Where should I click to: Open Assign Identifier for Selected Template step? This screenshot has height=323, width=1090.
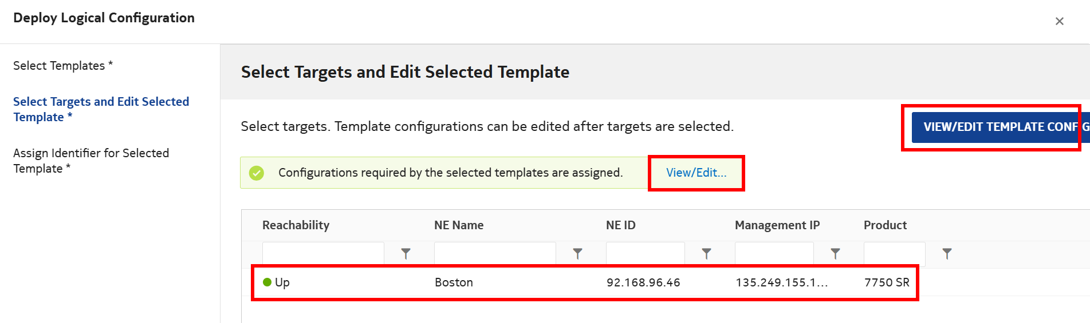click(x=91, y=161)
